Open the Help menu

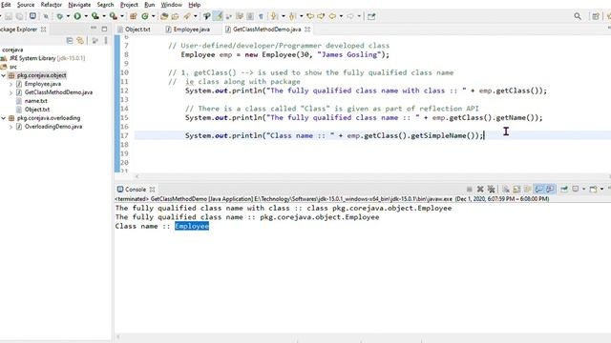point(195,5)
